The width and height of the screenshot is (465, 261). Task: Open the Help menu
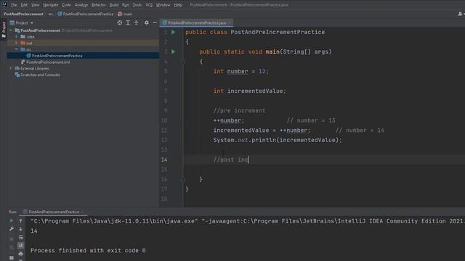point(178,5)
